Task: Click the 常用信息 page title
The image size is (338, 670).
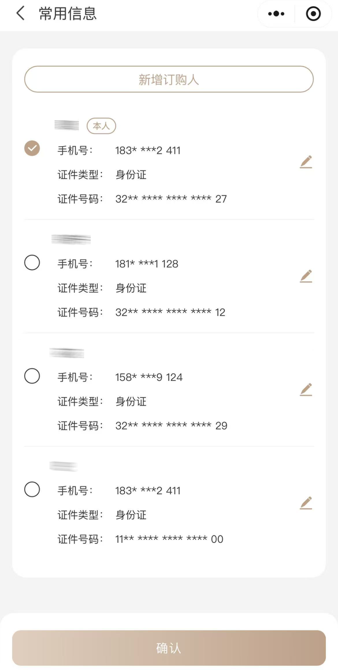Action: (x=65, y=14)
